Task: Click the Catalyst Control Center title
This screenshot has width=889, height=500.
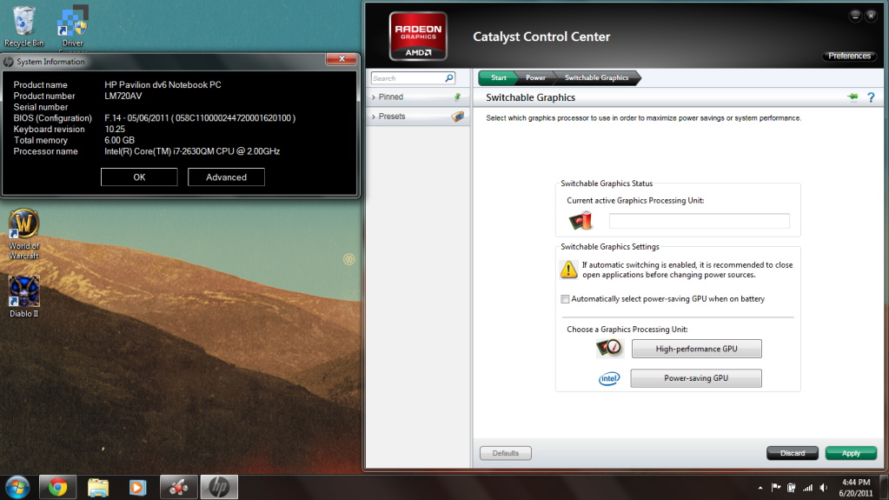Action: click(541, 37)
